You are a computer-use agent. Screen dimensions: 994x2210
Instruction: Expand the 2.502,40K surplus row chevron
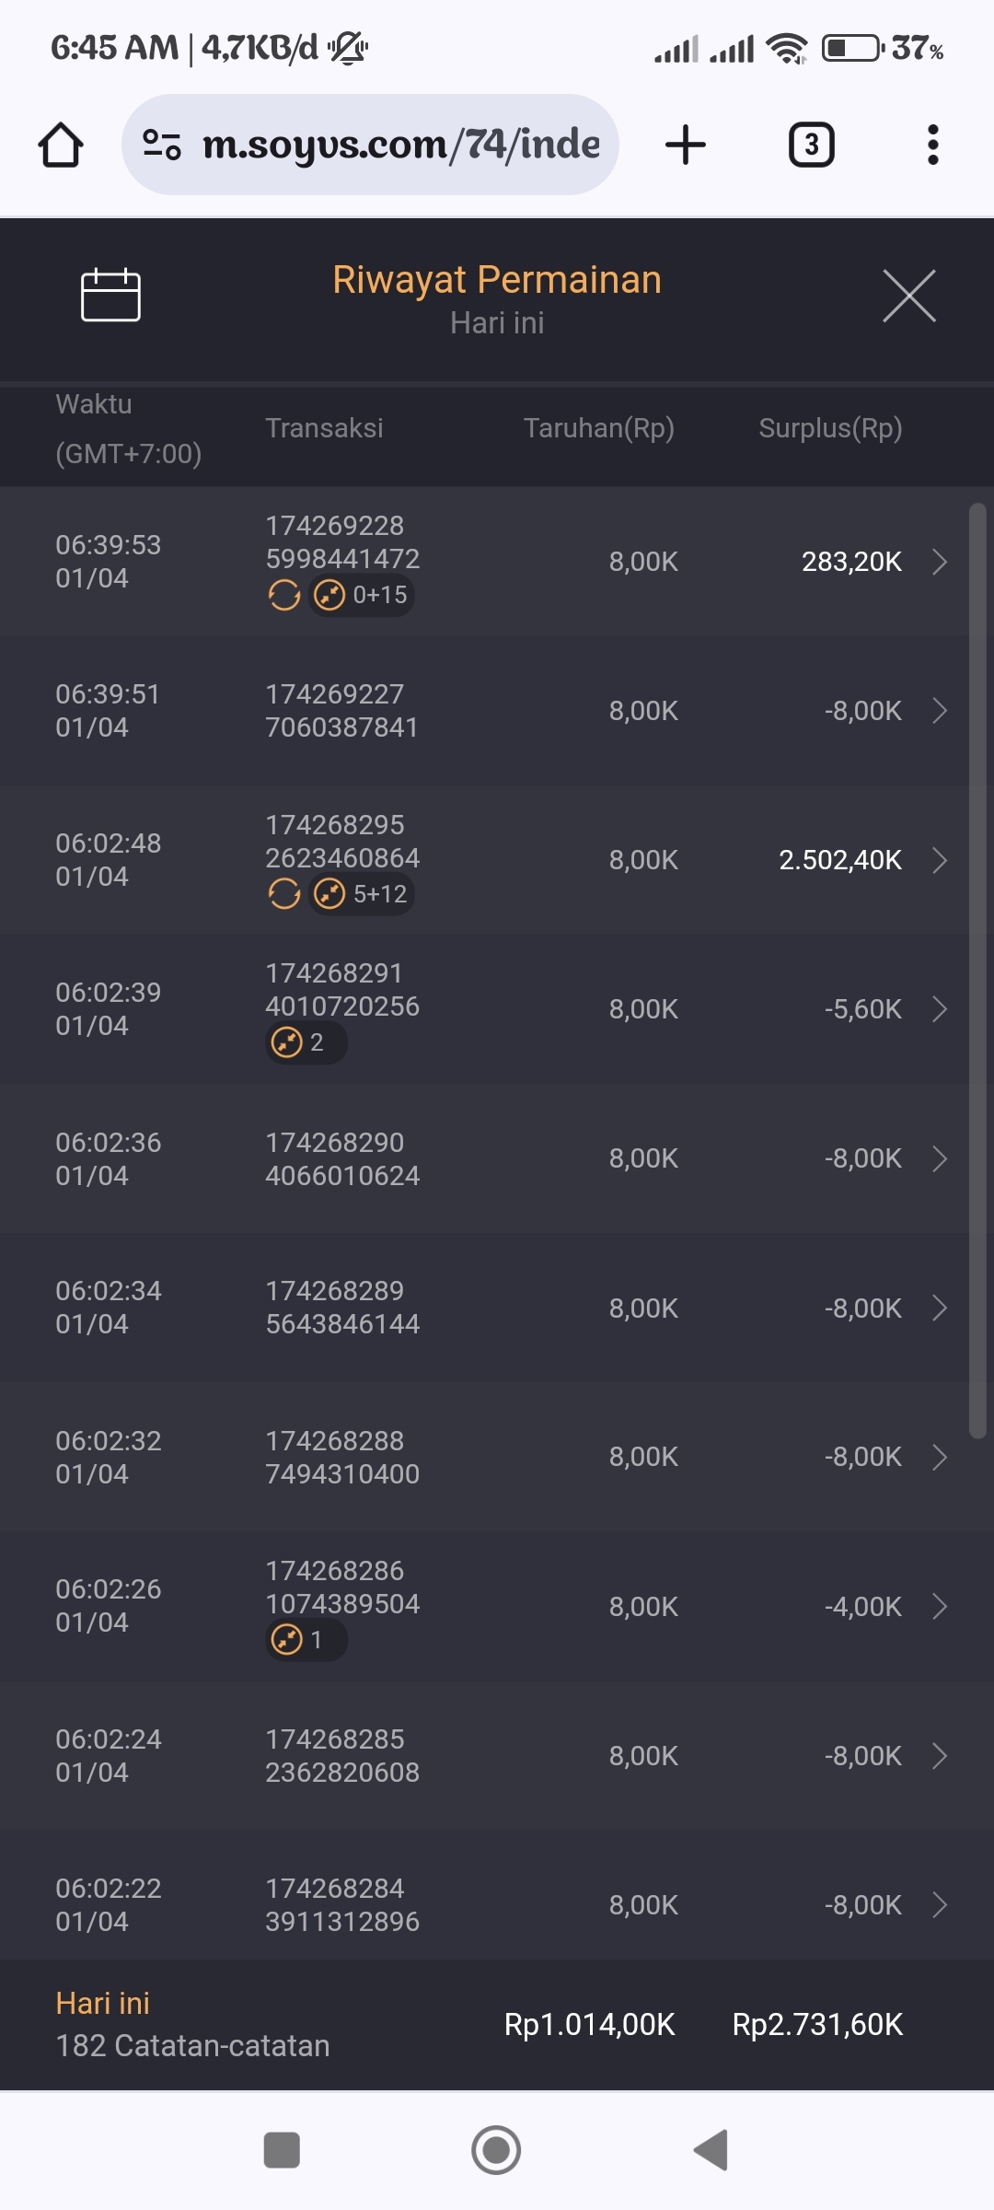pos(939,860)
